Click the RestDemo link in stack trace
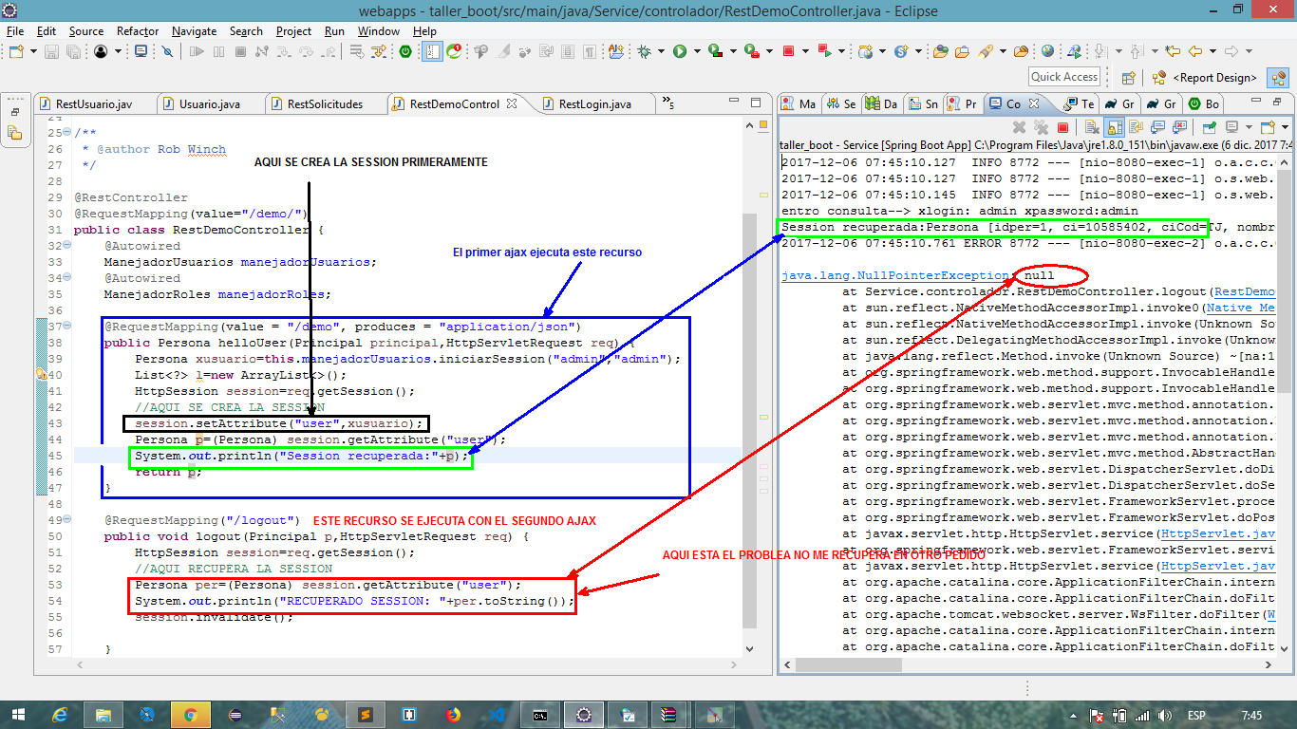 1245,292
